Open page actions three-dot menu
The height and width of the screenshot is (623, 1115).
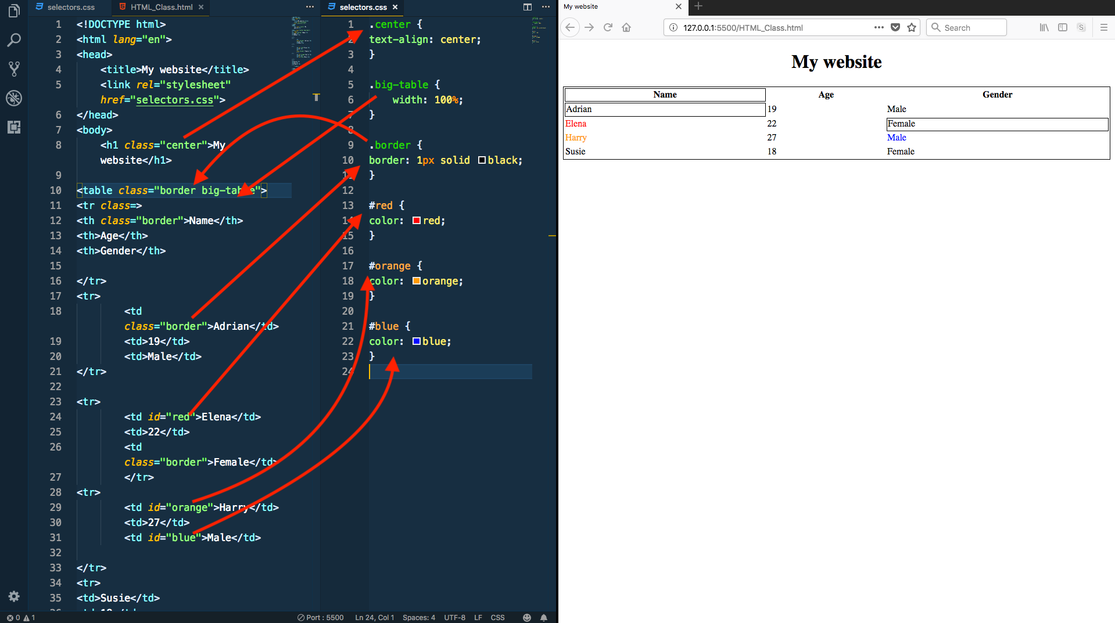(x=879, y=27)
